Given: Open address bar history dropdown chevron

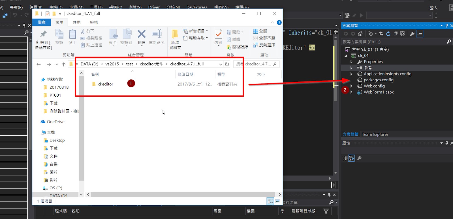Looking at the screenshot, I should (x=221, y=64).
